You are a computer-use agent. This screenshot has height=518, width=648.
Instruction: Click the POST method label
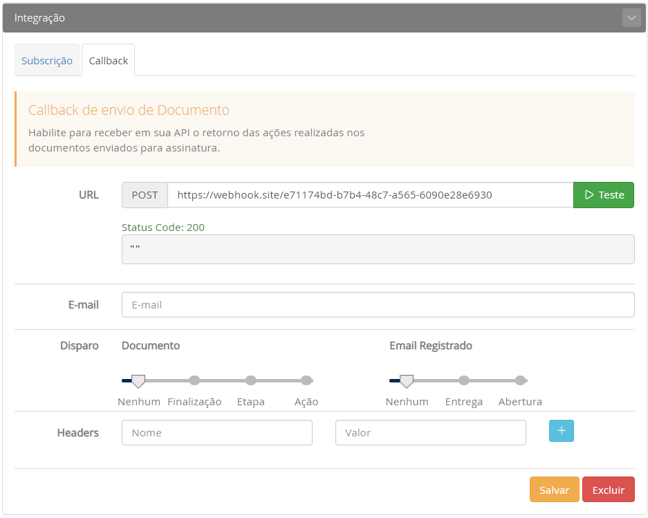pos(145,195)
